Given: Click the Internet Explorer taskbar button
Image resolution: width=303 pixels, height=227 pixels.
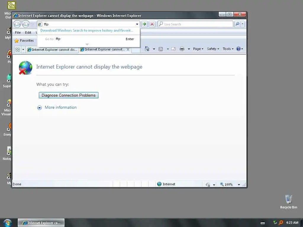Looking at the screenshot, I should (41, 223).
